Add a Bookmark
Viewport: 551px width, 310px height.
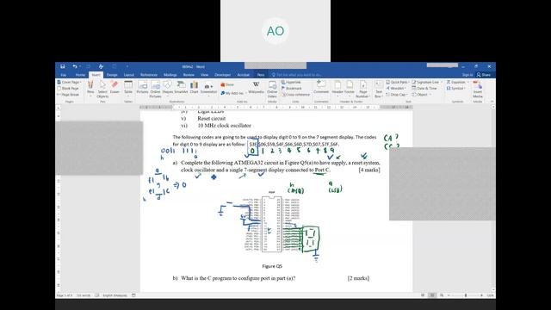pyautogui.click(x=291, y=88)
